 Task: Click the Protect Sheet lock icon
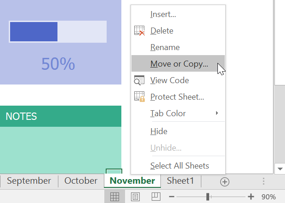[x=139, y=97]
